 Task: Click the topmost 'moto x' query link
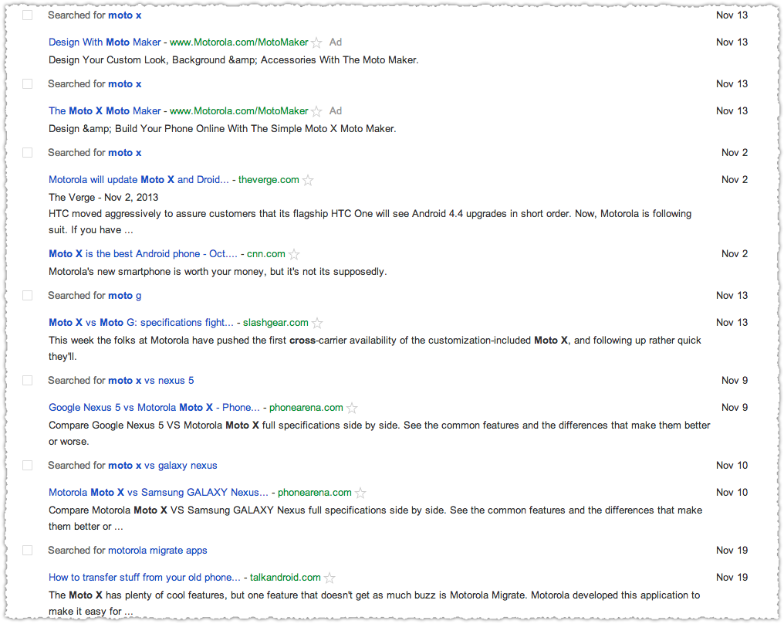point(125,15)
